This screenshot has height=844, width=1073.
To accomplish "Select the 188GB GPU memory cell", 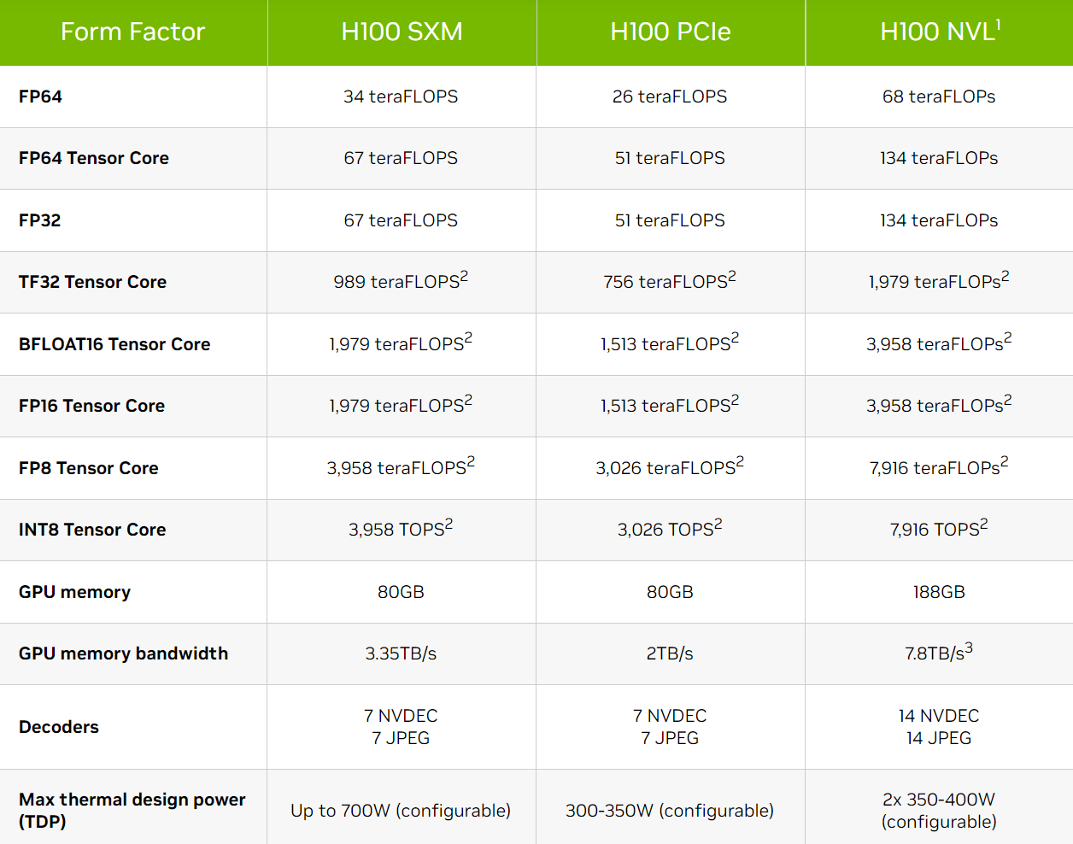I will point(939,592).
